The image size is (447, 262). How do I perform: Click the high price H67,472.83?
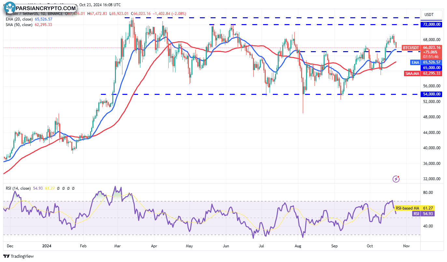click(x=97, y=14)
